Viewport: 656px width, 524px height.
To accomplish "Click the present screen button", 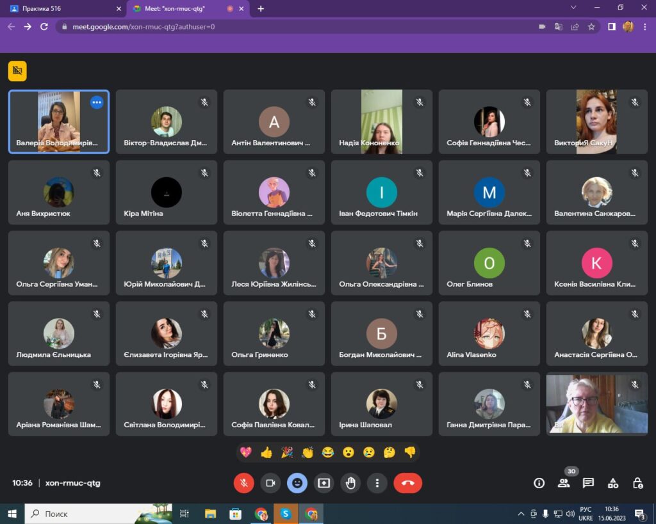I will [324, 483].
